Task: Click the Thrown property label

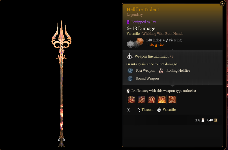Action: click(147, 110)
